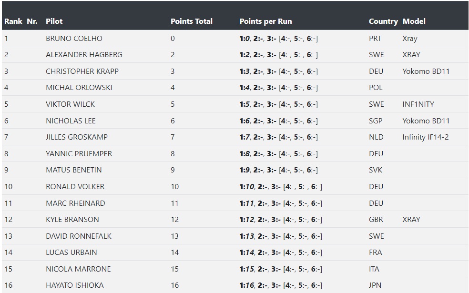Click GBR country code for Kyle Branson
This screenshot has height=293, width=469.
click(x=376, y=220)
